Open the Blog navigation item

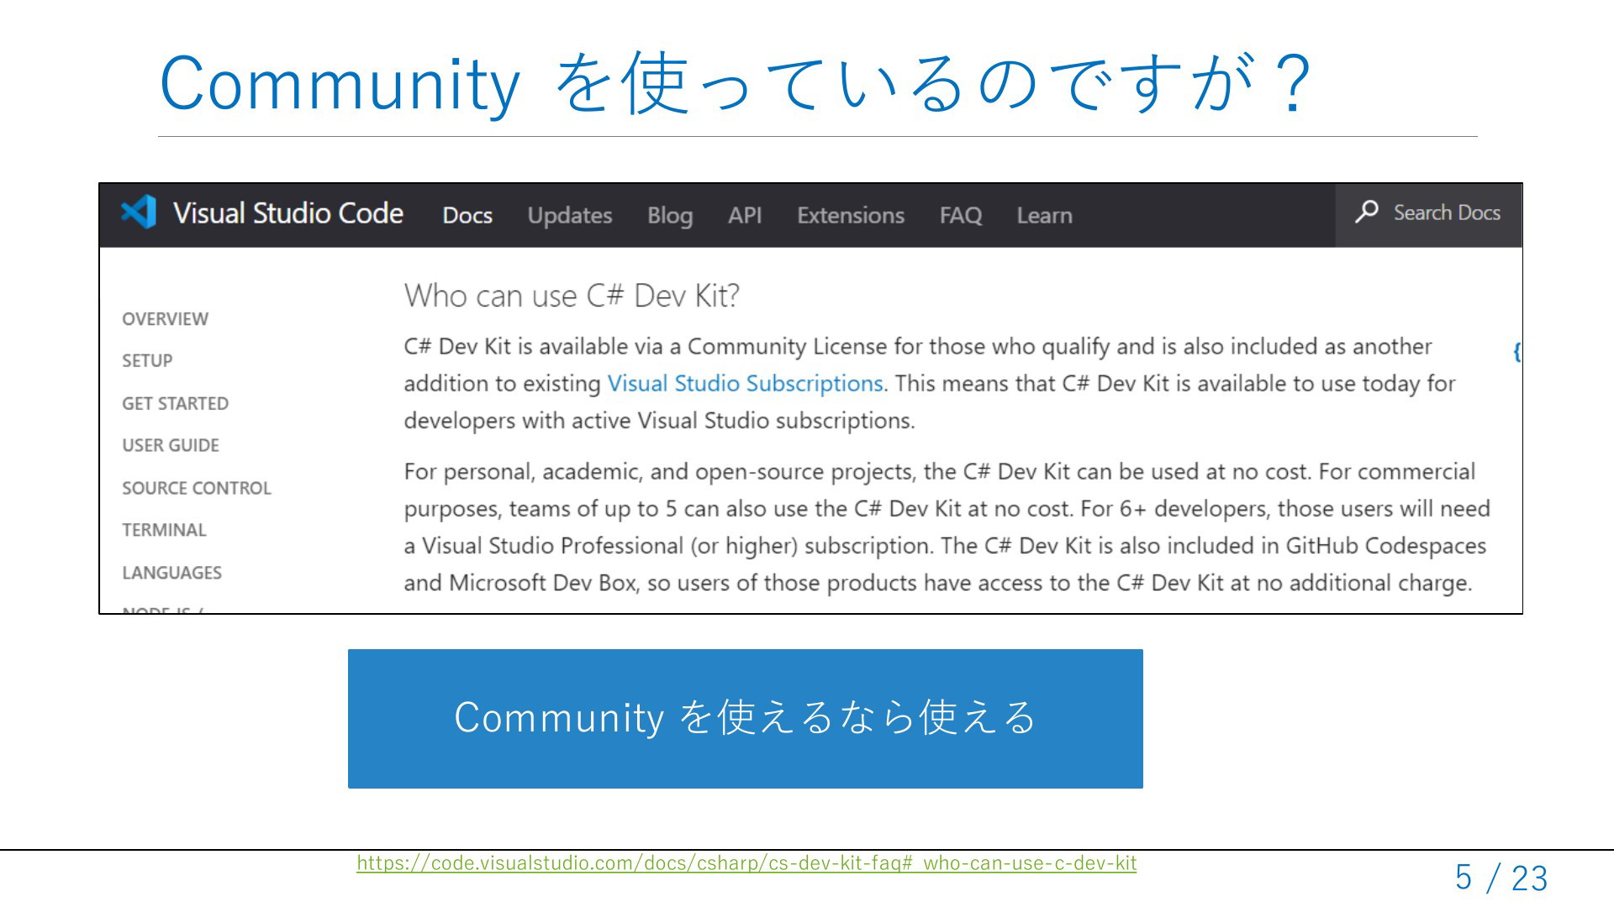pyautogui.click(x=670, y=215)
